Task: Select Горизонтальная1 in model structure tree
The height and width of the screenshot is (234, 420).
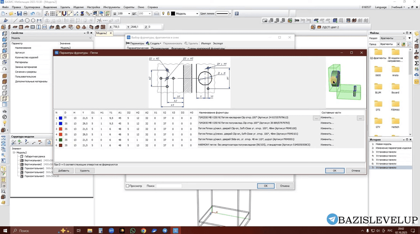Action: click(x=34, y=168)
